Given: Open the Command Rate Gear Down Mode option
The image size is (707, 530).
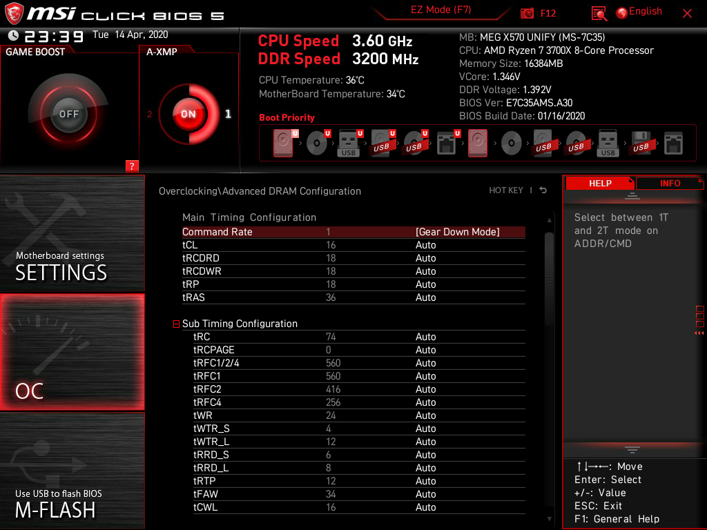Looking at the screenshot, I should click(x=457, y=232).
